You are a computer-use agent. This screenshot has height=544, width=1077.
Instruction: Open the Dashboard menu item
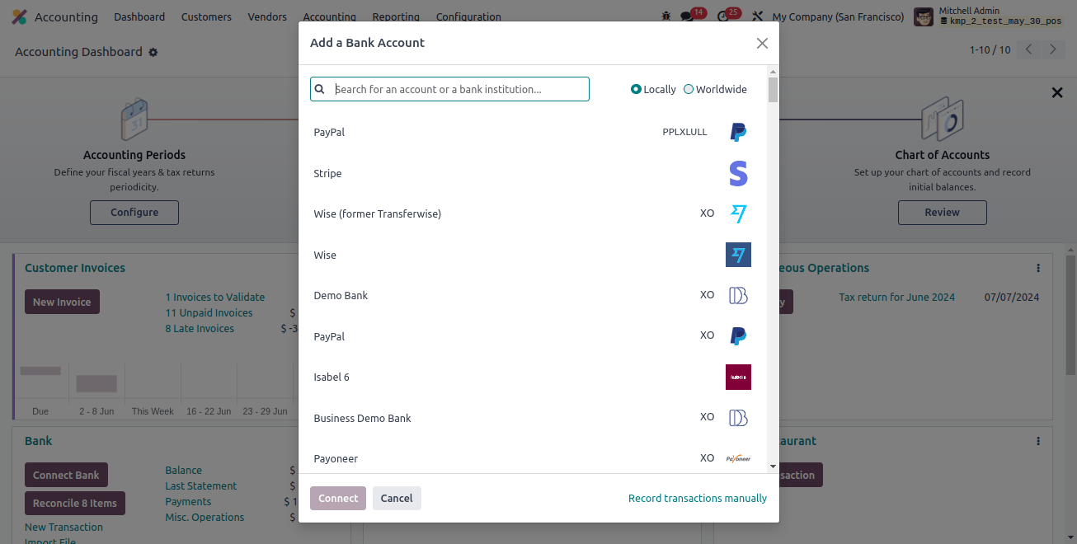tap(139, 16)
